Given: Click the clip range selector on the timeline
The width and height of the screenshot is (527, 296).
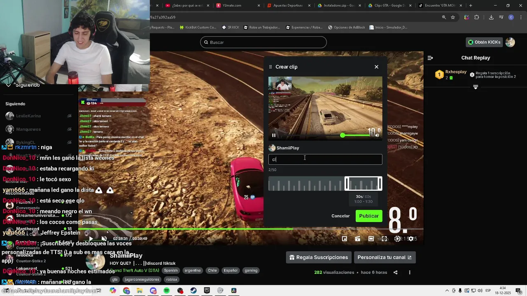Looking at the screenshot, I should click(x=364, y=184).
